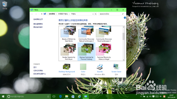The width and height of the screenshot is (177, 99).
Task: Click the Cortana microphone icon
Action: point(48,97)
